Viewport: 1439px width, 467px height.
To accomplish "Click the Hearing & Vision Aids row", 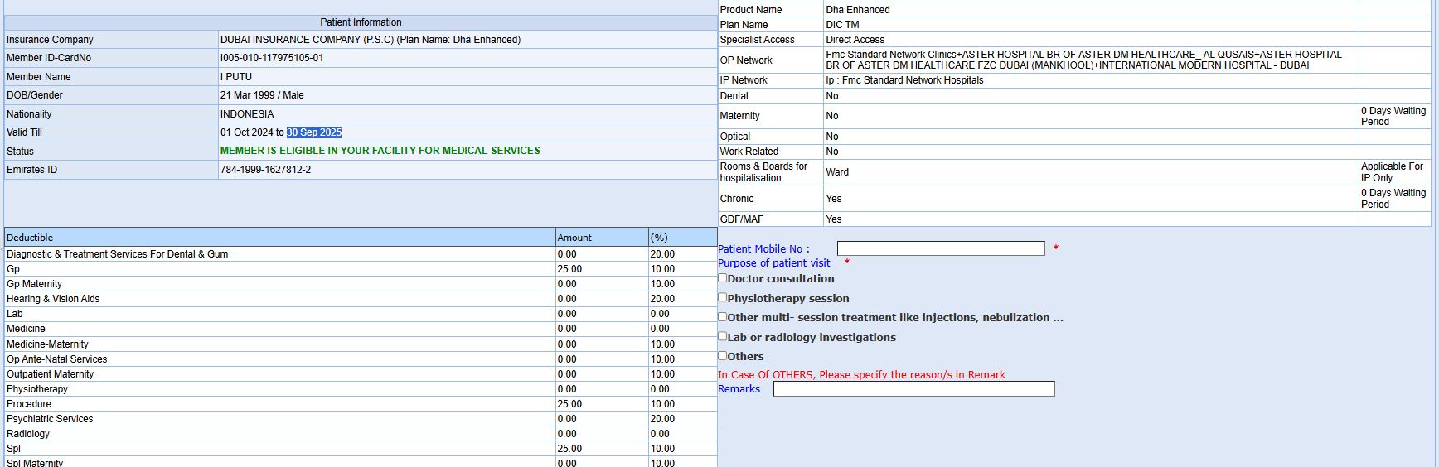I will coord(53,299).
